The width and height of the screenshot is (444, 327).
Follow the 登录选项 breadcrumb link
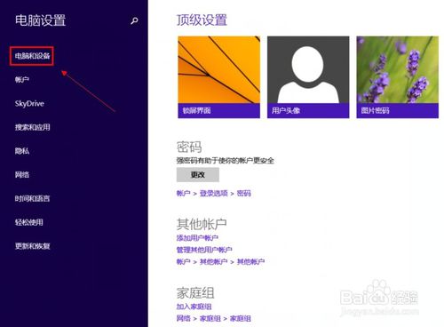tap(214, 194)
